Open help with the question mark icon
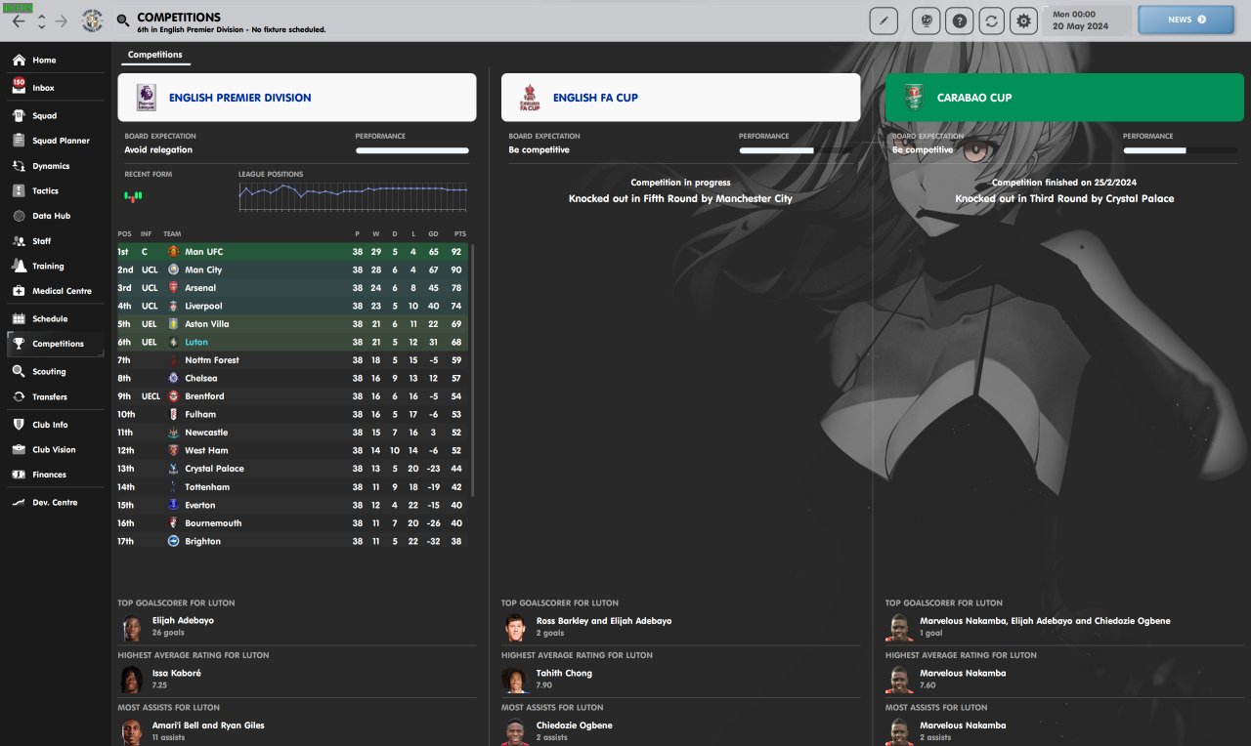 960,21
